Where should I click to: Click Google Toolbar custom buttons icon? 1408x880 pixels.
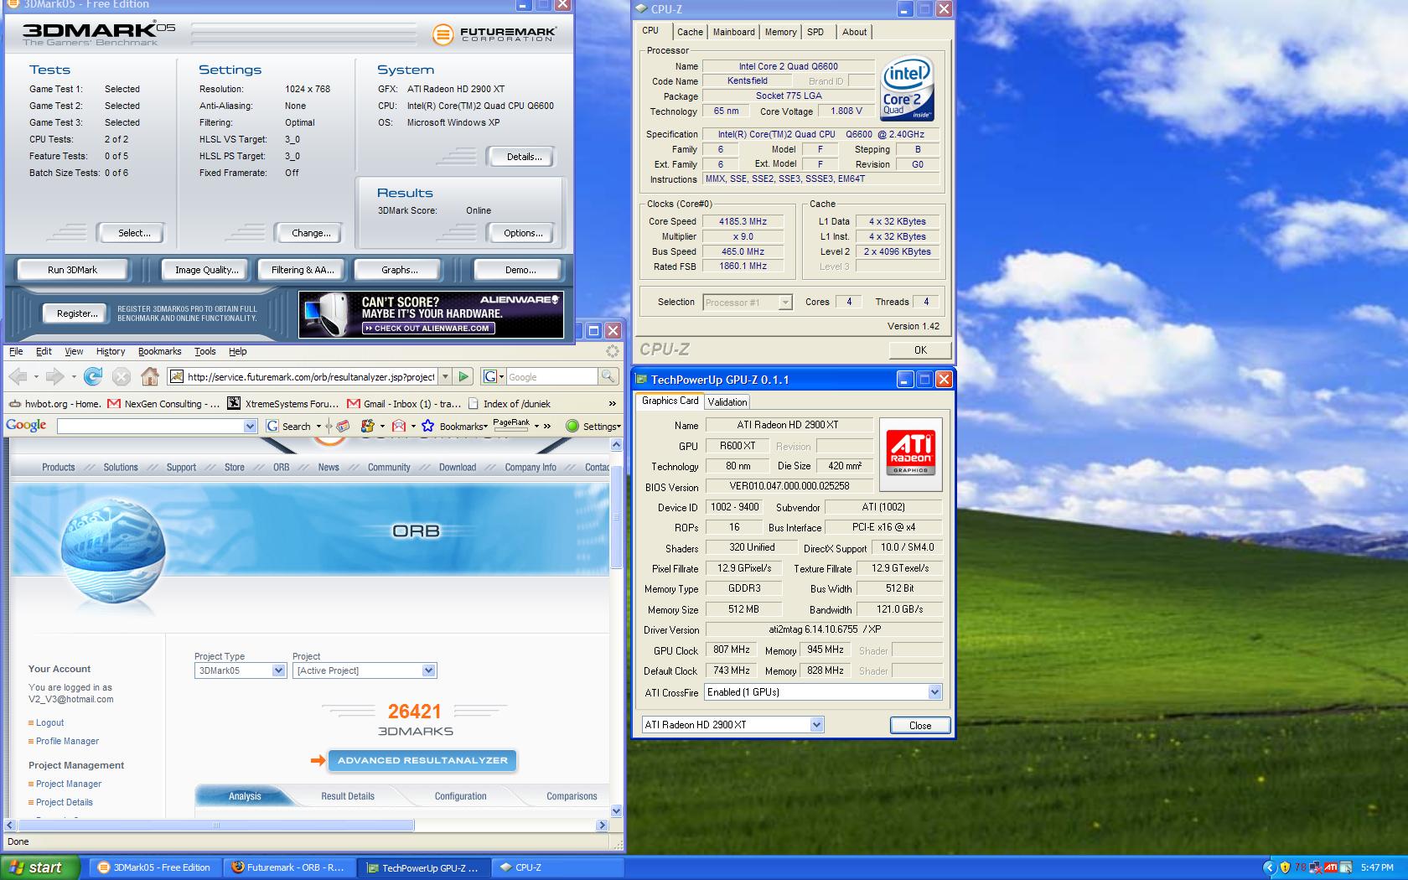pyautogui.click(x=367, y=426)
